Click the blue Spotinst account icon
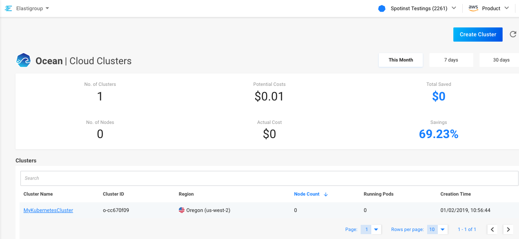519x239 pixels. [x=381, y=8]
